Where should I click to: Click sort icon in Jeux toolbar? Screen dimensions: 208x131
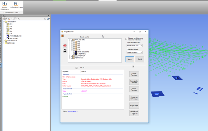[45, 19]
